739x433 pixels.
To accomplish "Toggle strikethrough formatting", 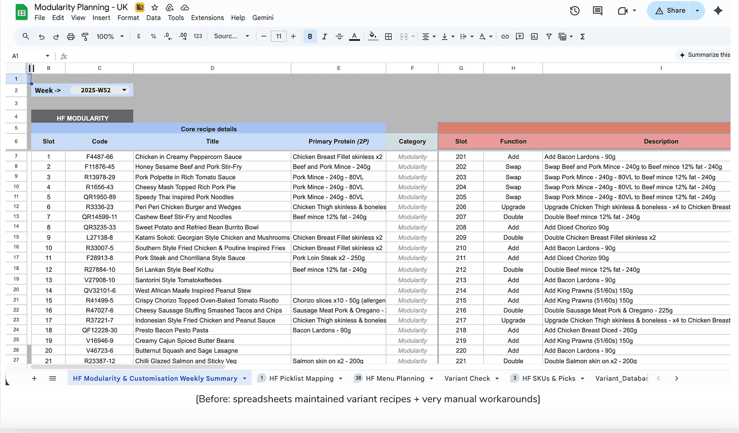I will tap(339, 37).
